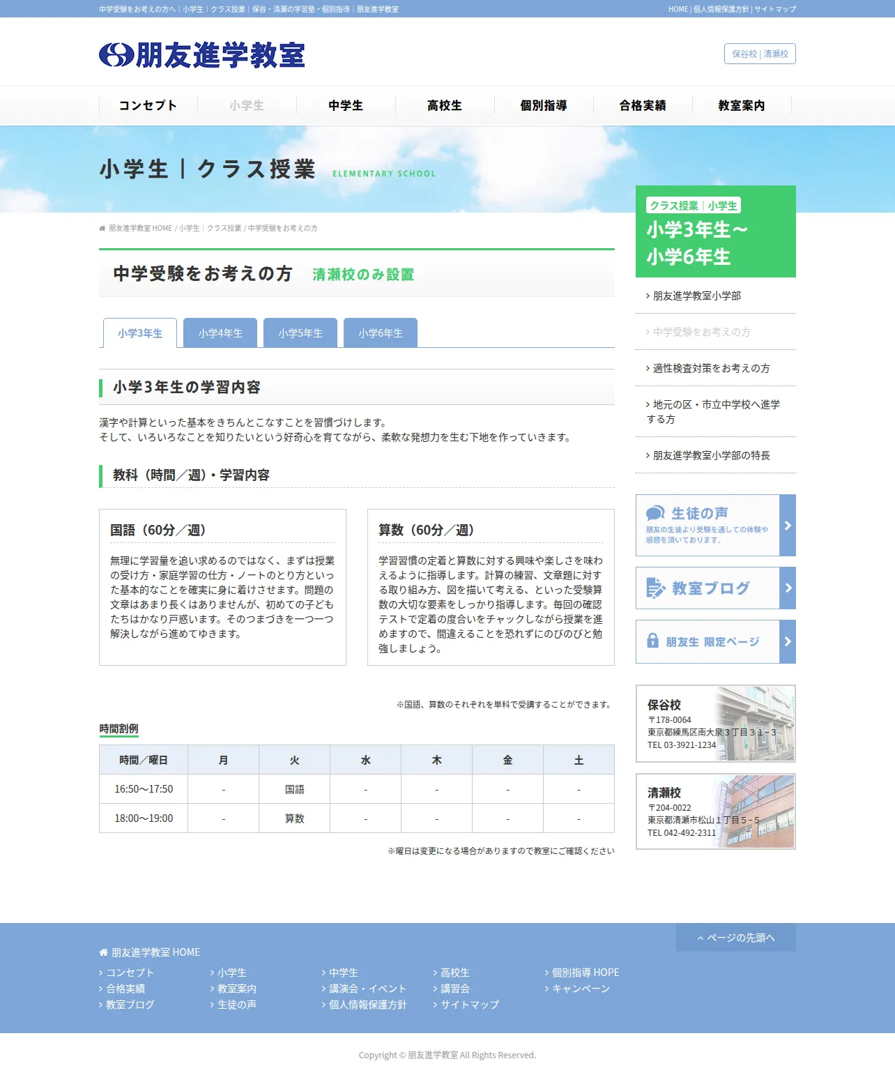Viewport: 895px width, 1068px height.
Task: Click the 16:50〜17:50 time cell
Action: (x=144, y=789)
